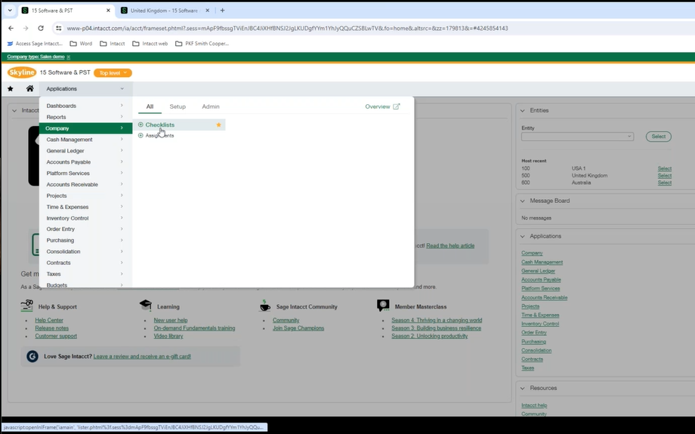Viewport: 695px width, 434px height.
Task: Click the plus icon beside Checklists
Action: pyautogui.click(x=141, y=125)
